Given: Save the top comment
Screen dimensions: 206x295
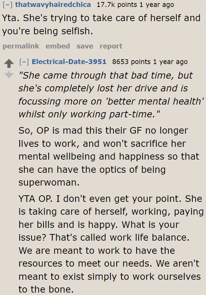Looking at the screenshot, I should 85,46.
